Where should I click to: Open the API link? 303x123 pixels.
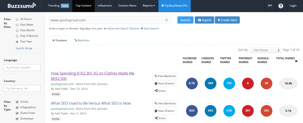point(270,6)
